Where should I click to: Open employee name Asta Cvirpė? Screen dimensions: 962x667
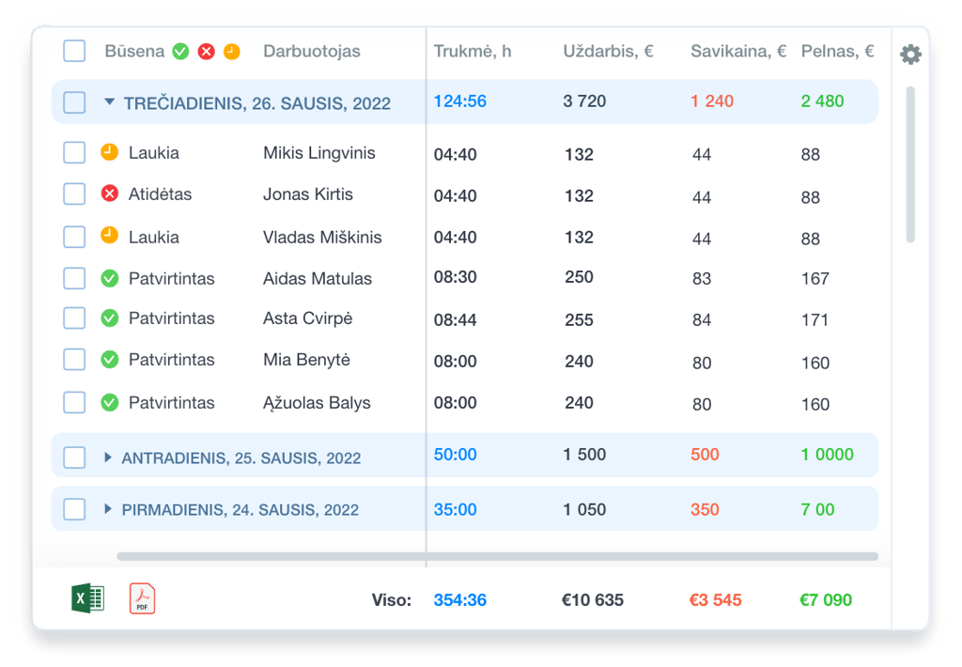point(307,318)
